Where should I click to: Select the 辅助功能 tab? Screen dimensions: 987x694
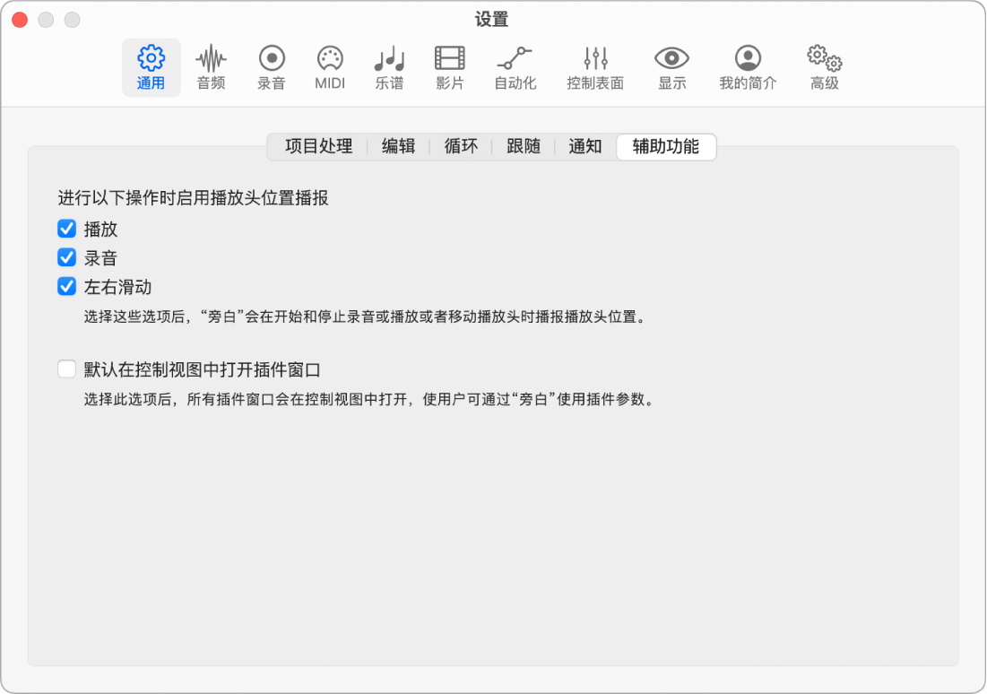coord(666,147)
